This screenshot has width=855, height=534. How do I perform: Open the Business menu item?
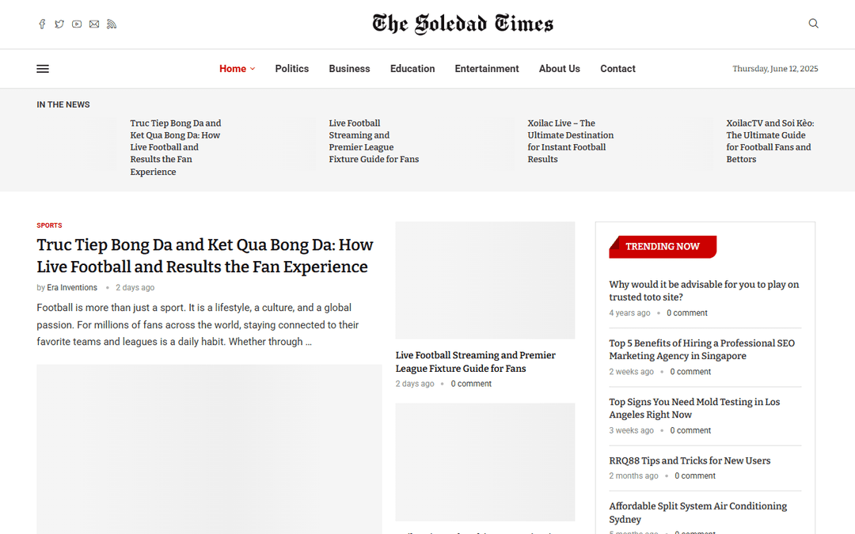click(350, 69)
